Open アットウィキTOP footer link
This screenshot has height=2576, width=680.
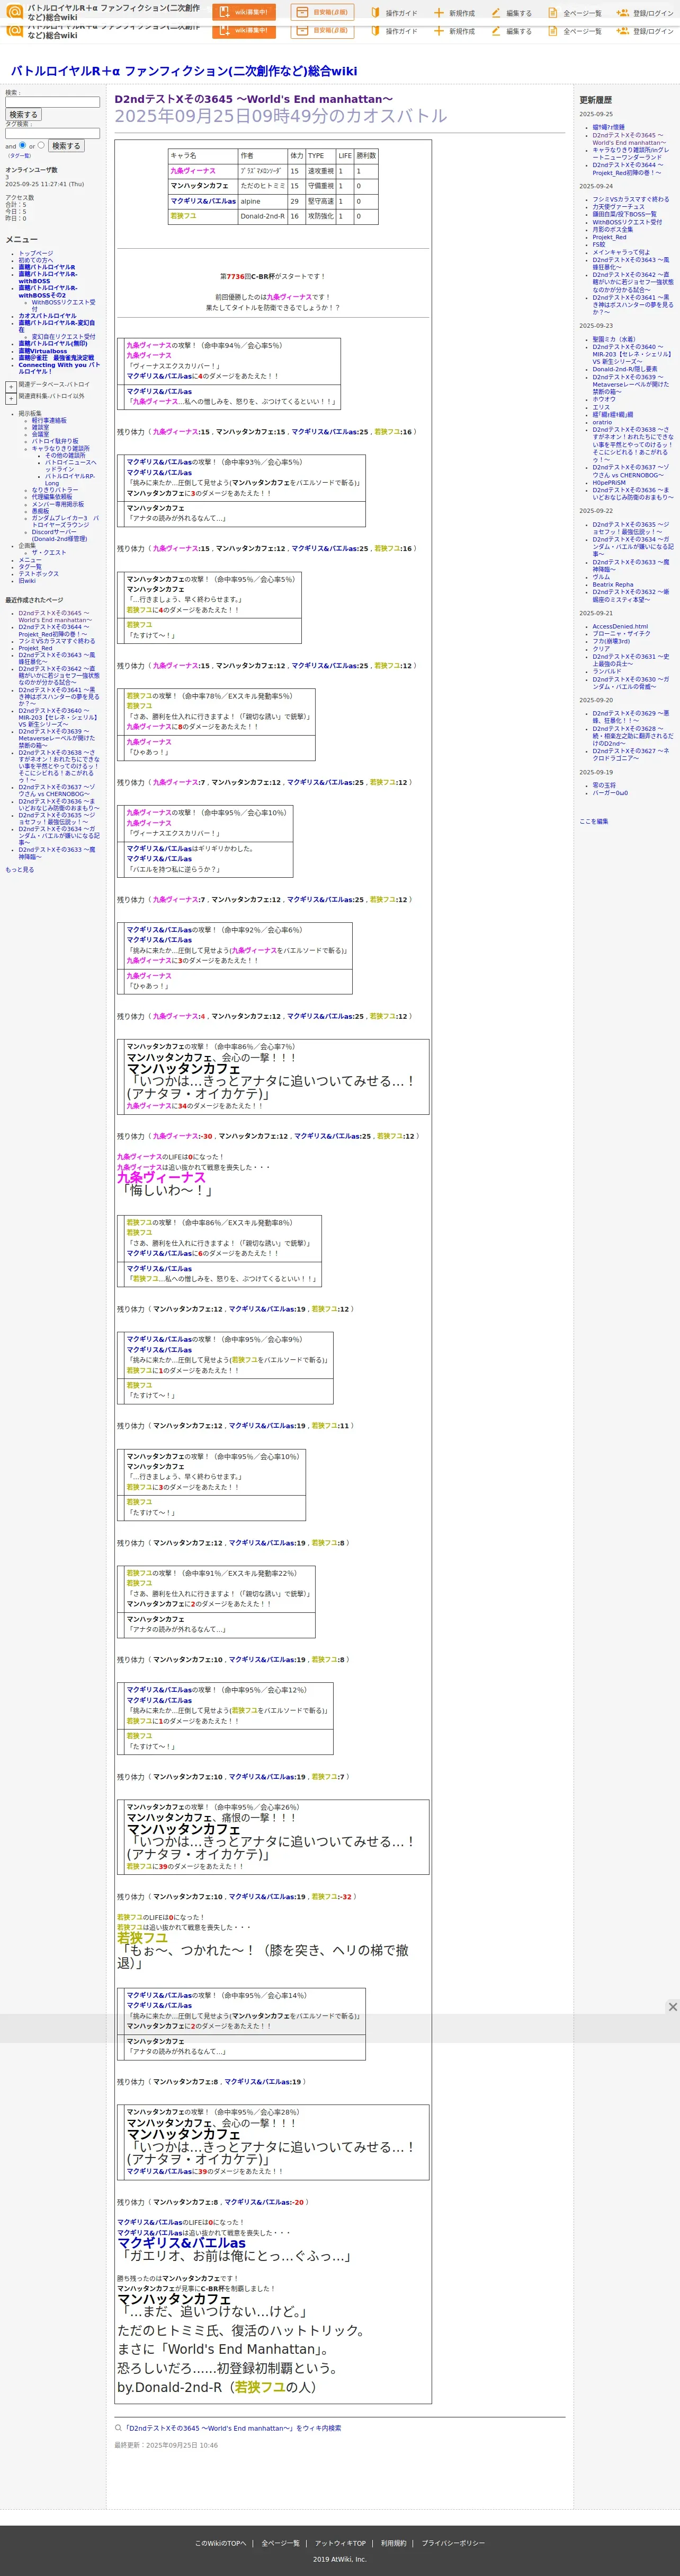tap(339, 2543)
